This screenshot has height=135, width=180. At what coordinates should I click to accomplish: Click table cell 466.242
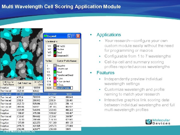[x=69, y=110]
